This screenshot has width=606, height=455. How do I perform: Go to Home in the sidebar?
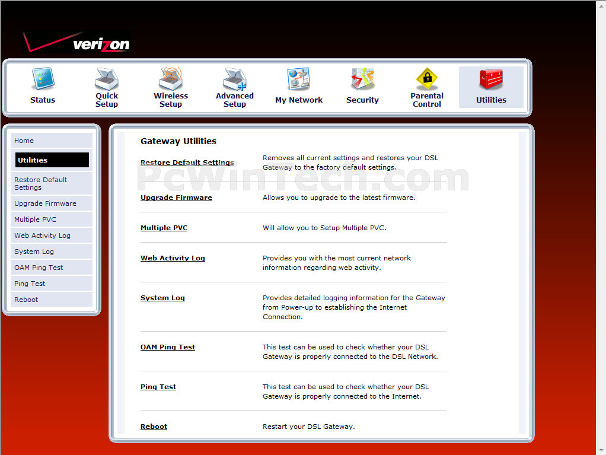click(x=52, y=141)
